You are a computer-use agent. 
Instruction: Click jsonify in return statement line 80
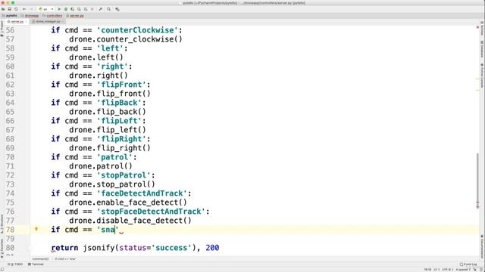click(99, 248)
